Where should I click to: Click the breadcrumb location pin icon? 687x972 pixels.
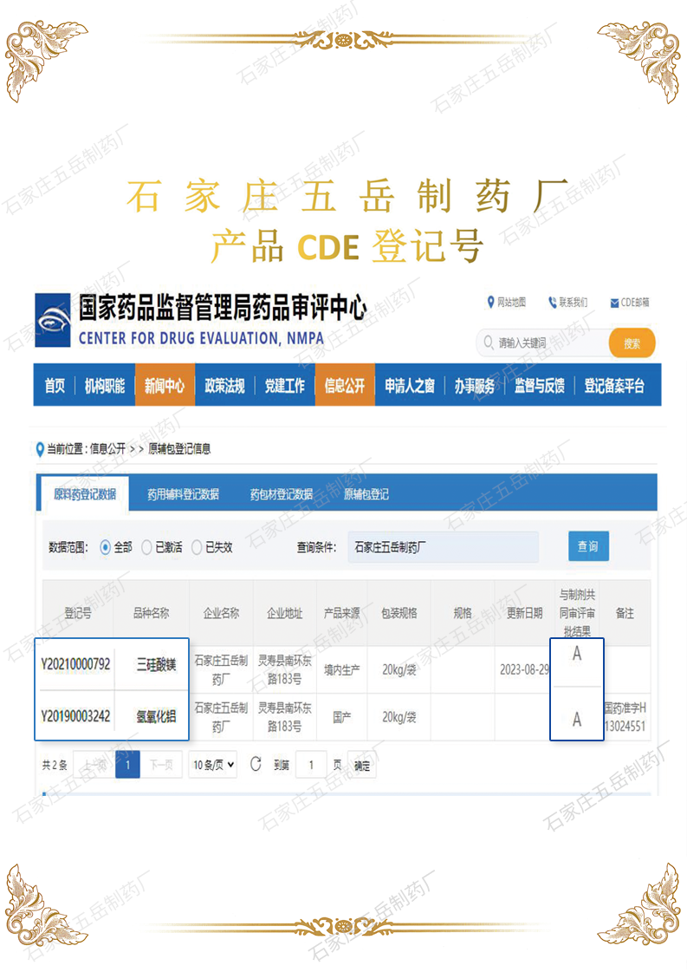click(40, 449)
